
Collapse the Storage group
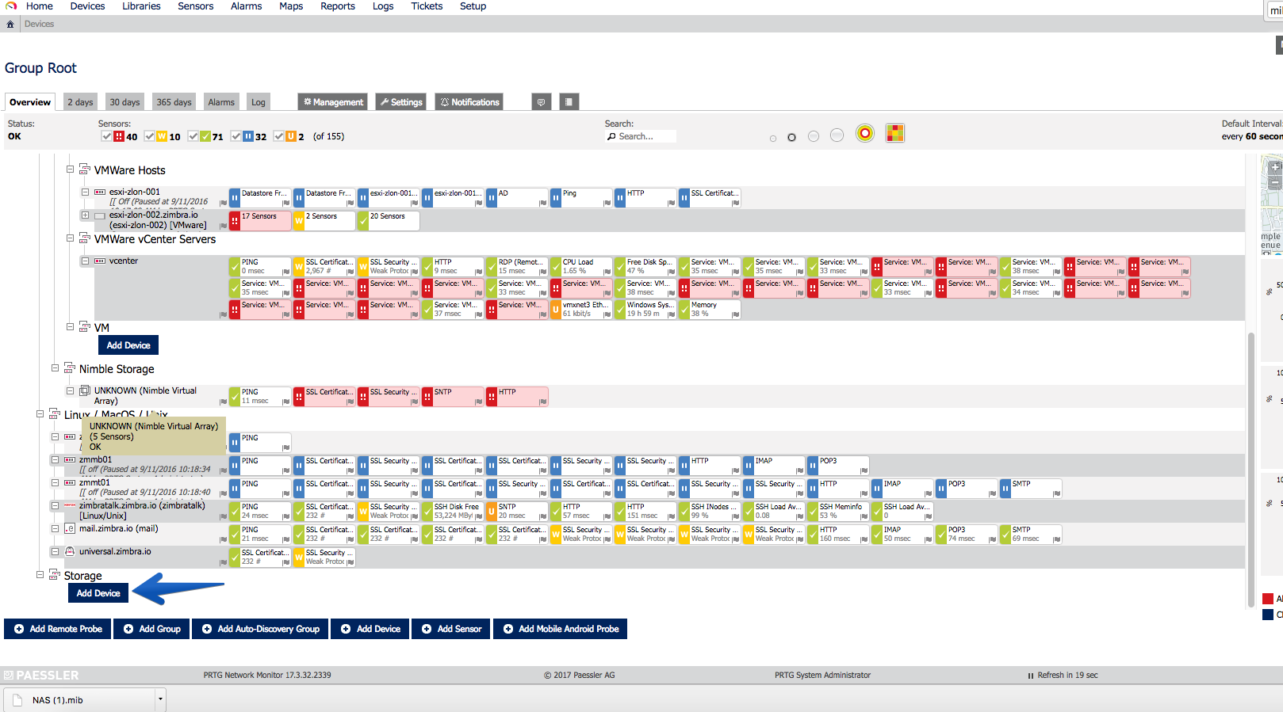point(40,575)
